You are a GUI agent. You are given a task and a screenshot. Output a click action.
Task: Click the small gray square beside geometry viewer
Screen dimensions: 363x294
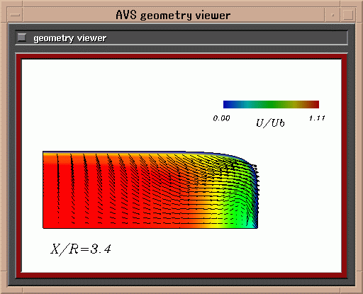point(22,38)
